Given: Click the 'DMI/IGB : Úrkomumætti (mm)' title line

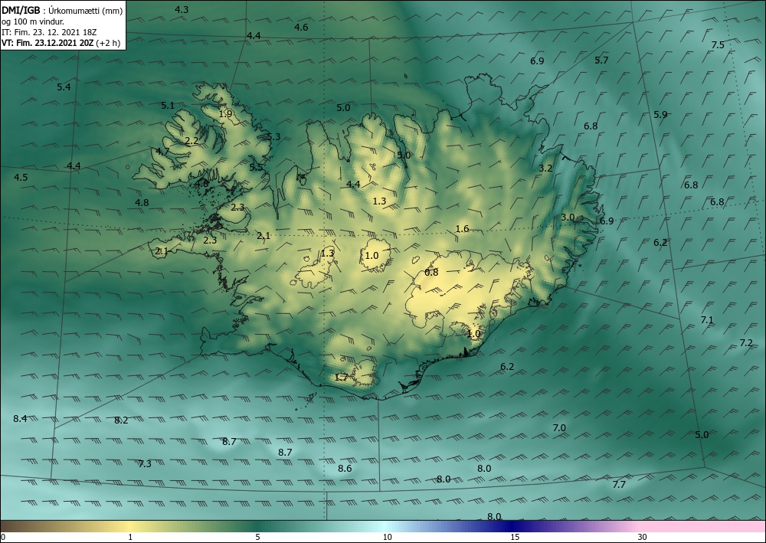Looking at the screenshot, I should click(x=62, y=11).
